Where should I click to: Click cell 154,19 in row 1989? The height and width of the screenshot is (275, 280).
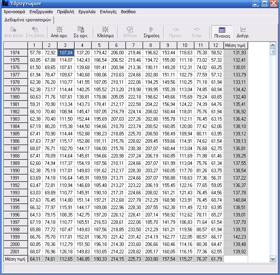coord(83,163)
